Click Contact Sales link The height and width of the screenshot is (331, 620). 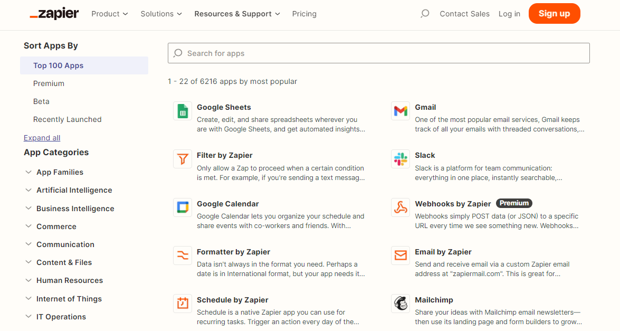[465, 14]
